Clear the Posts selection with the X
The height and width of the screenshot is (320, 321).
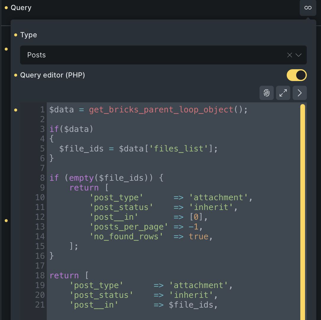pyautogui.click(x=290, y=55)
